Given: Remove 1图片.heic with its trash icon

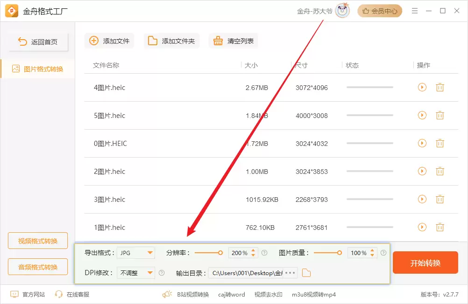Looking at the screenshot, I should 440,227.
